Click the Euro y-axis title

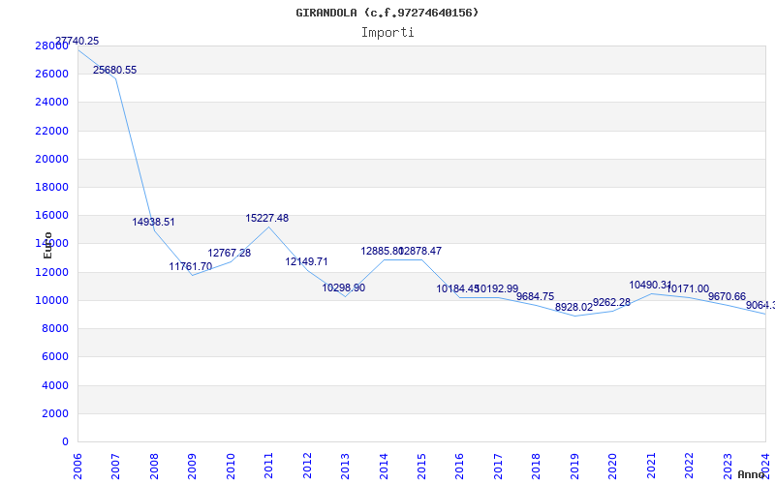(47, 246)
